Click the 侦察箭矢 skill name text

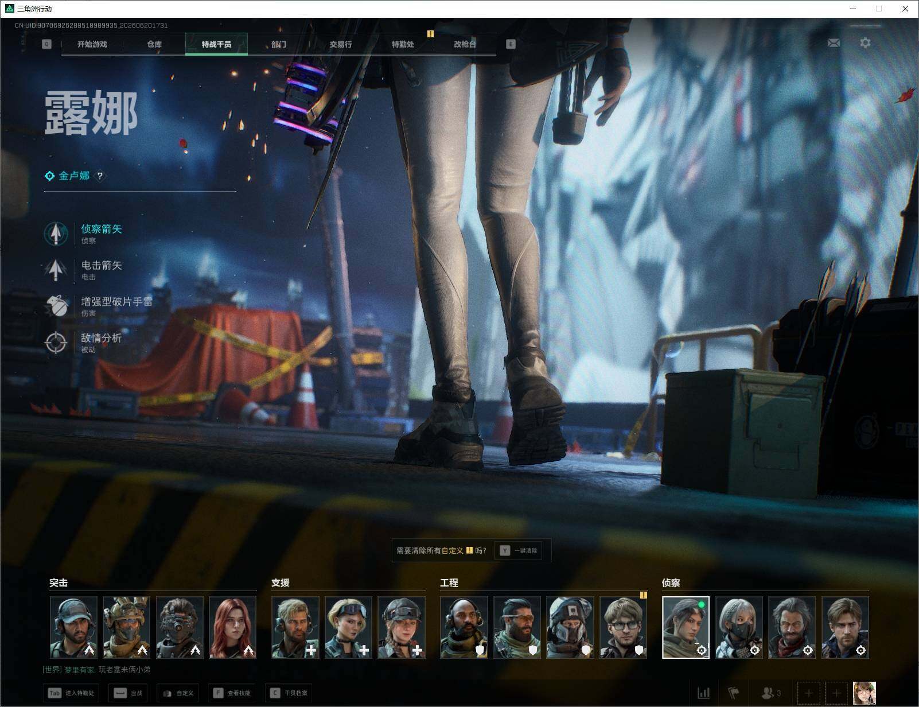click(102, 229)
